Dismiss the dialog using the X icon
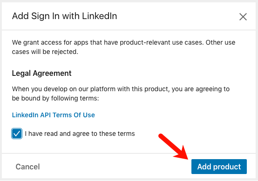Screen dimensions: 258x181 click(243, 17)
